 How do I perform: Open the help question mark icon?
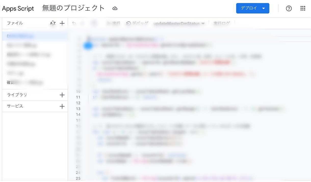click(289, 8)
